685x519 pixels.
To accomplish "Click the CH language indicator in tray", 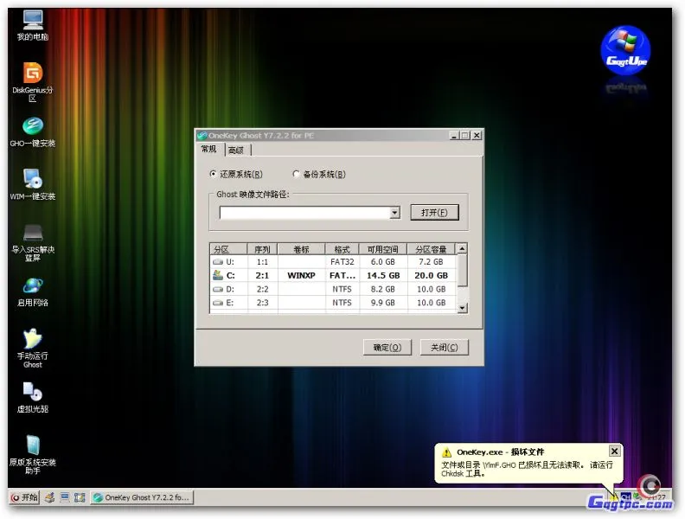I will tap(625, 497).
